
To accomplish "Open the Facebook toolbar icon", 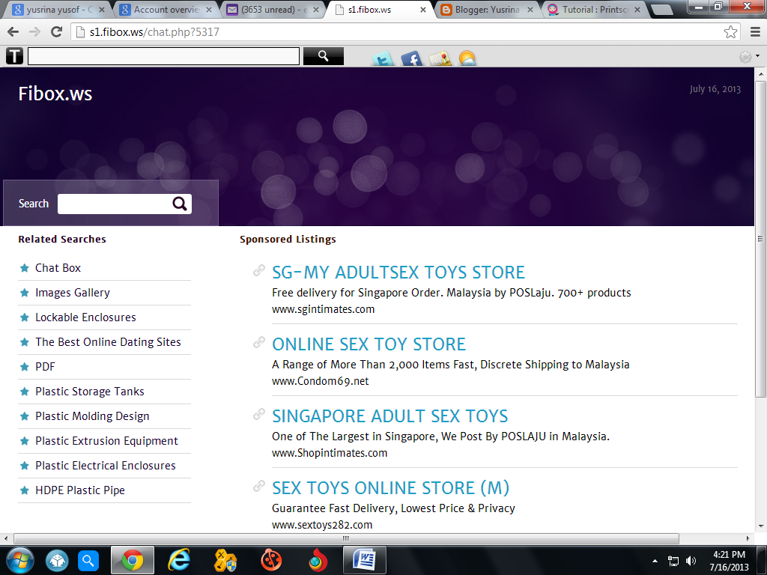I will pyautogui.click(x=411, y=58).
